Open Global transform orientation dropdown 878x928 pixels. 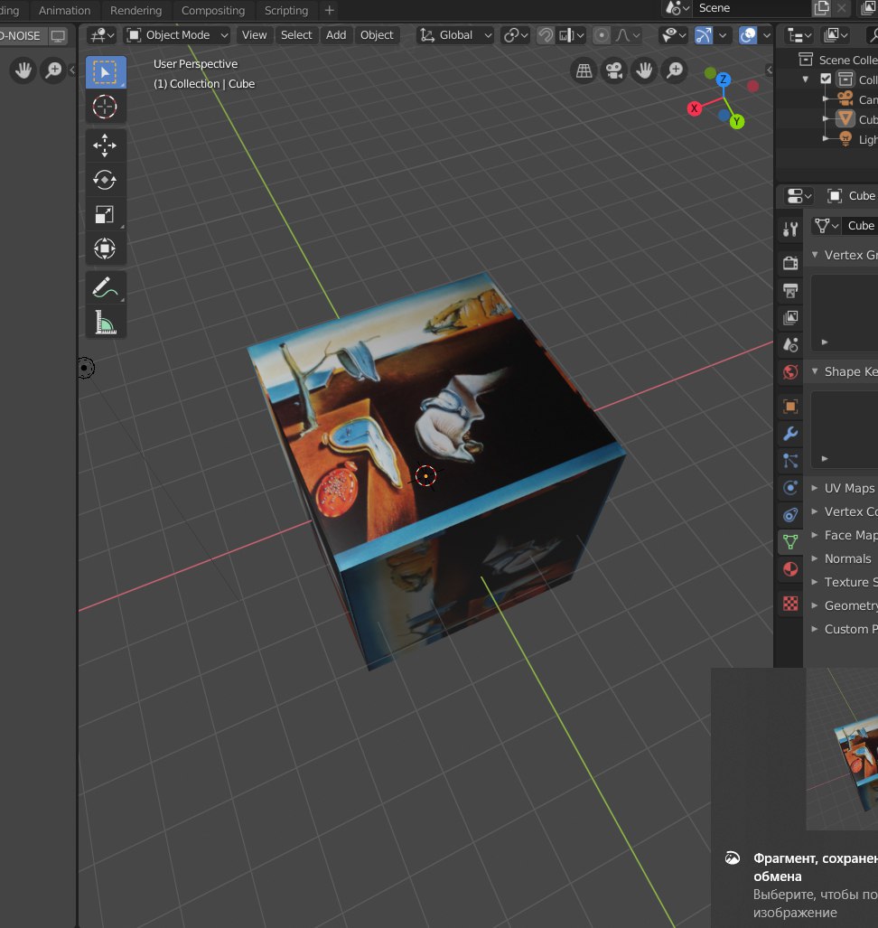455,35
